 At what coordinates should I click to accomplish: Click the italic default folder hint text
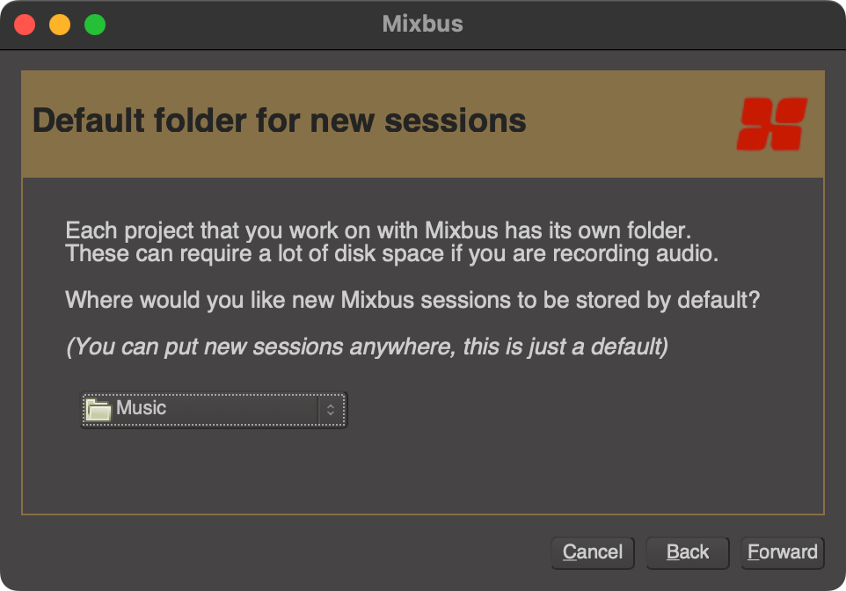click(366, 347)
